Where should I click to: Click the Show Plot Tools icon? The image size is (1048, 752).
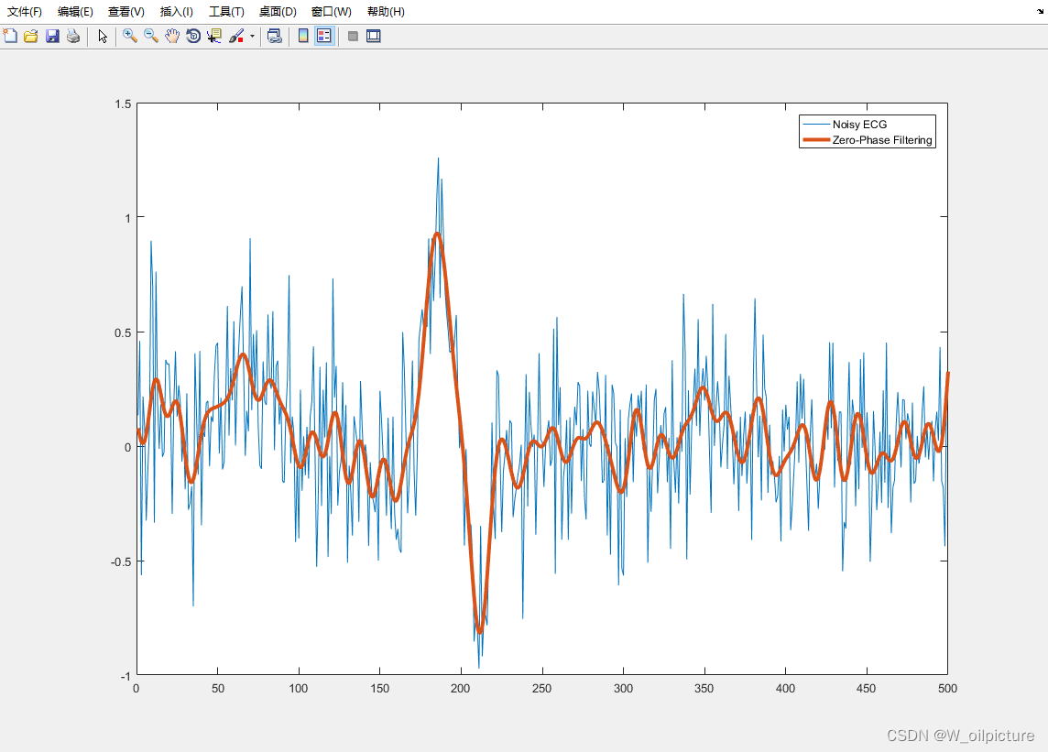tap(374, 36)
